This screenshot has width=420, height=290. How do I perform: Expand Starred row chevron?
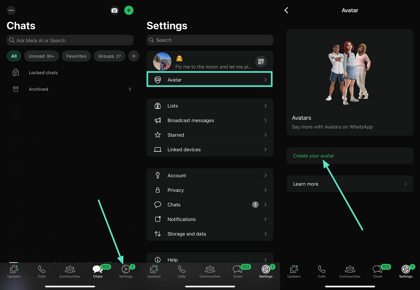266,135
